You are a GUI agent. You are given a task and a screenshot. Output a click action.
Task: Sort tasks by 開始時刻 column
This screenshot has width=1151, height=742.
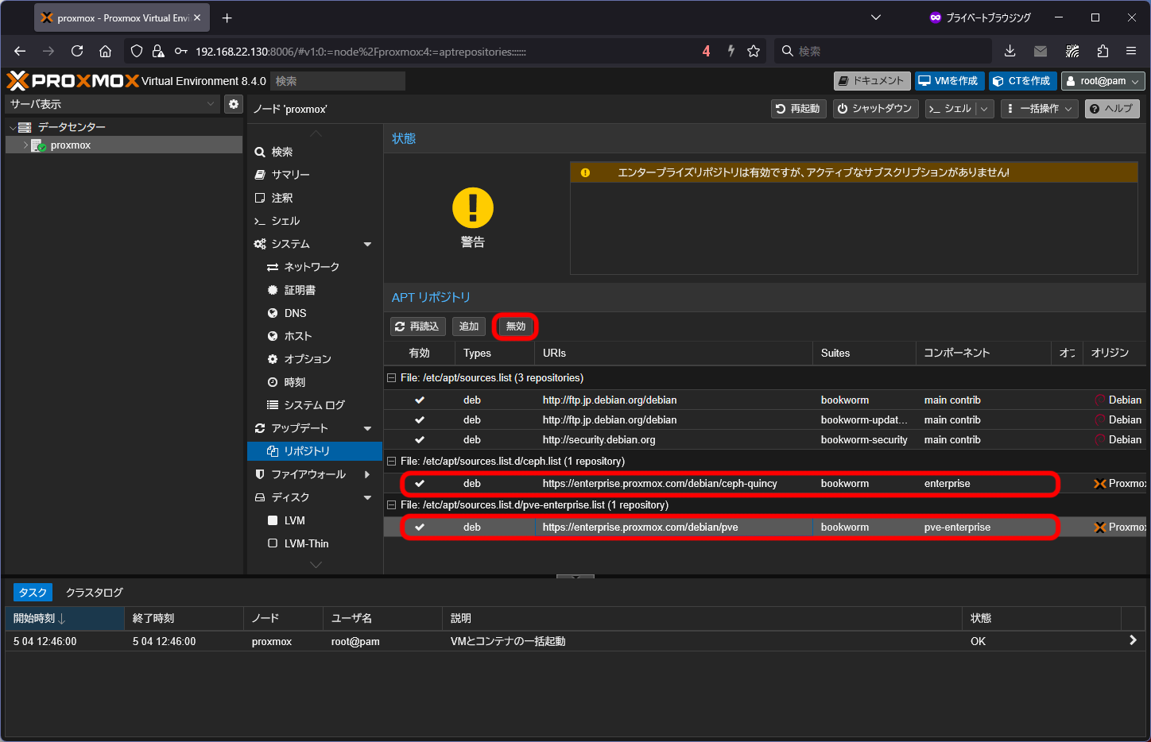64,618
